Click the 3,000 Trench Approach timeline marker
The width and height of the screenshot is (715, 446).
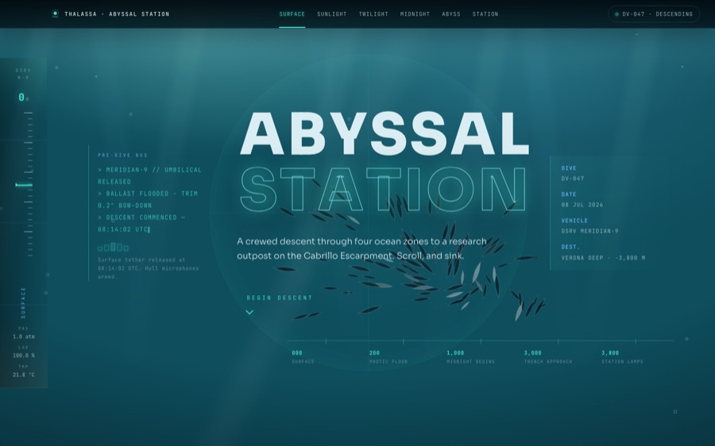(x=548, y=356)
